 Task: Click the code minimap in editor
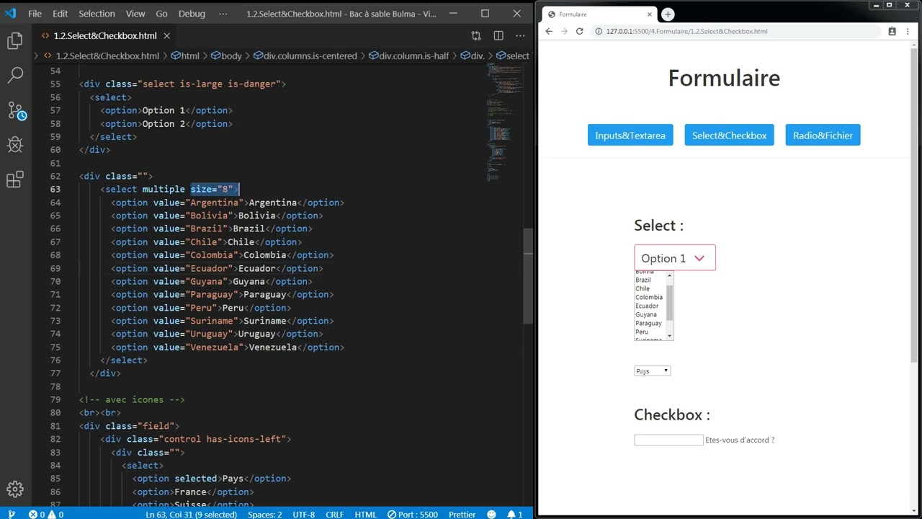pyautogui.click(x=504, y=123)
